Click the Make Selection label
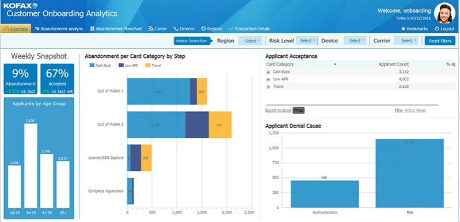Viewport: 460px width, 222px height. pyautogui.click(x=192, y=41)
